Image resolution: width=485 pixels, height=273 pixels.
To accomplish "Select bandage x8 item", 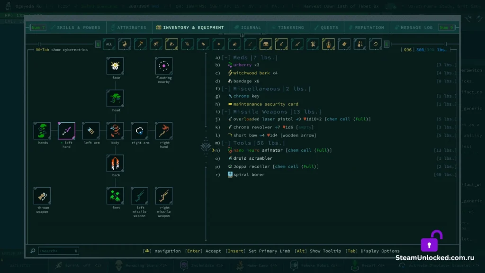I will [336, 81].
